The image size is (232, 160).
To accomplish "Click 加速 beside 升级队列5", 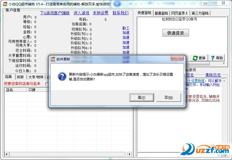I will click(x=126, y=52).
